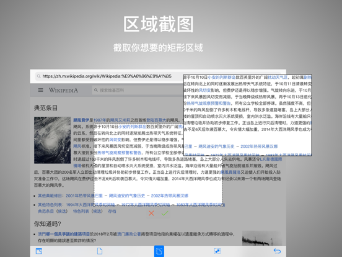The image size is (342, 257).
Task: Open the smokestack photo under 你知道吗
Action: 262,238
